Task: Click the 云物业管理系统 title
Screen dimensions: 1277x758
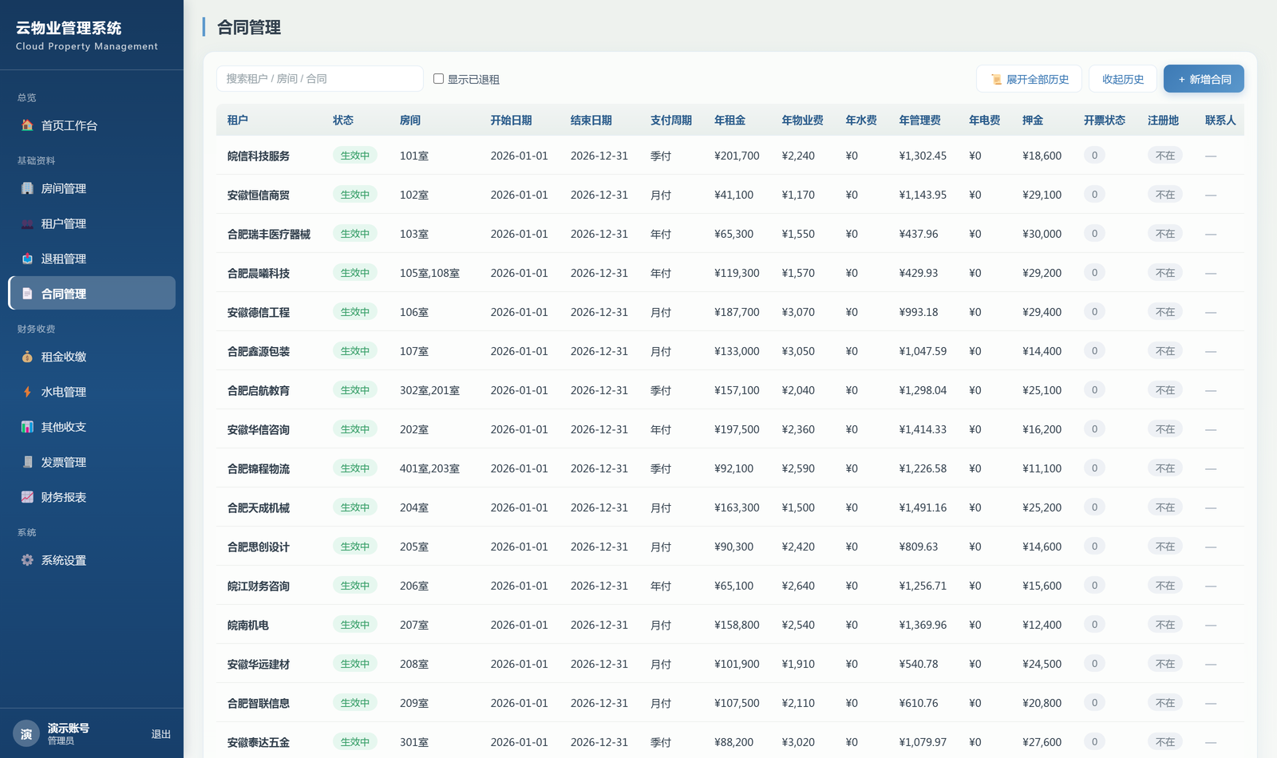Action: tap(69, 28)
